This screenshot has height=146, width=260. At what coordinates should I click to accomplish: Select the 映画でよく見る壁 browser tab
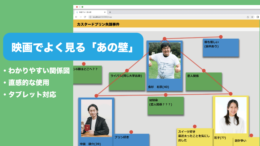pyautogui.click(x=91, y=12)
